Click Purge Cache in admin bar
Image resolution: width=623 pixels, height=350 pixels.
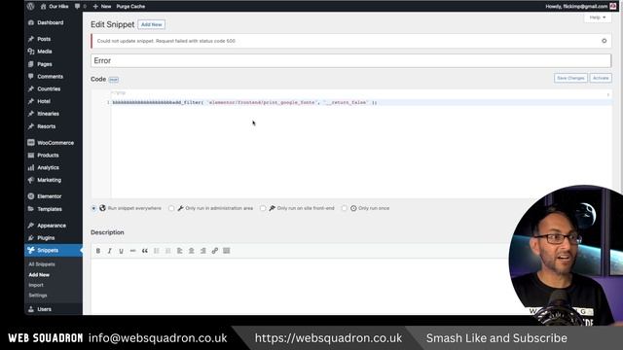pyautogui.click(x=130, y=7)
